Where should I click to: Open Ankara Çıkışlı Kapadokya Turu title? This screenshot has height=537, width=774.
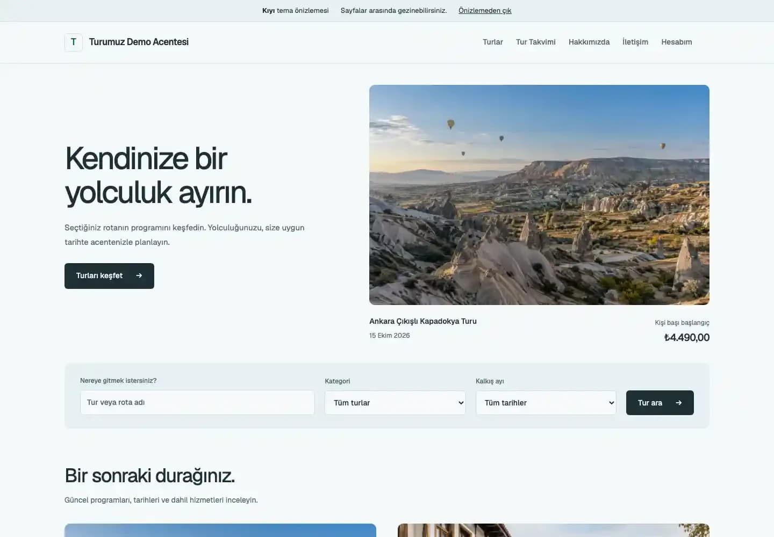pyautogui.click(x=423, y=321)
